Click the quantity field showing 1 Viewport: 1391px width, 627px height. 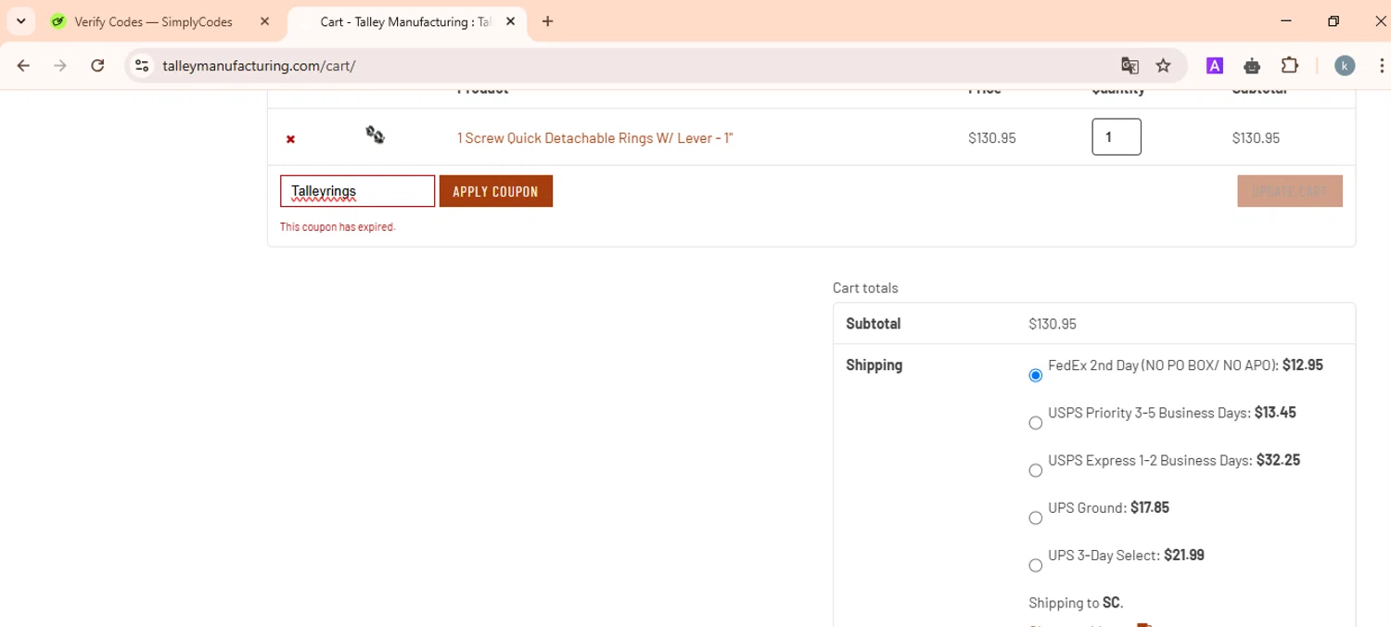(1117, 137)
